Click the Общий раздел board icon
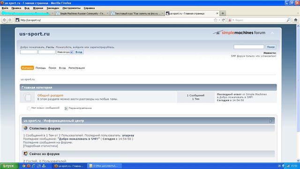The image size is (300, 169). [27, 97]
